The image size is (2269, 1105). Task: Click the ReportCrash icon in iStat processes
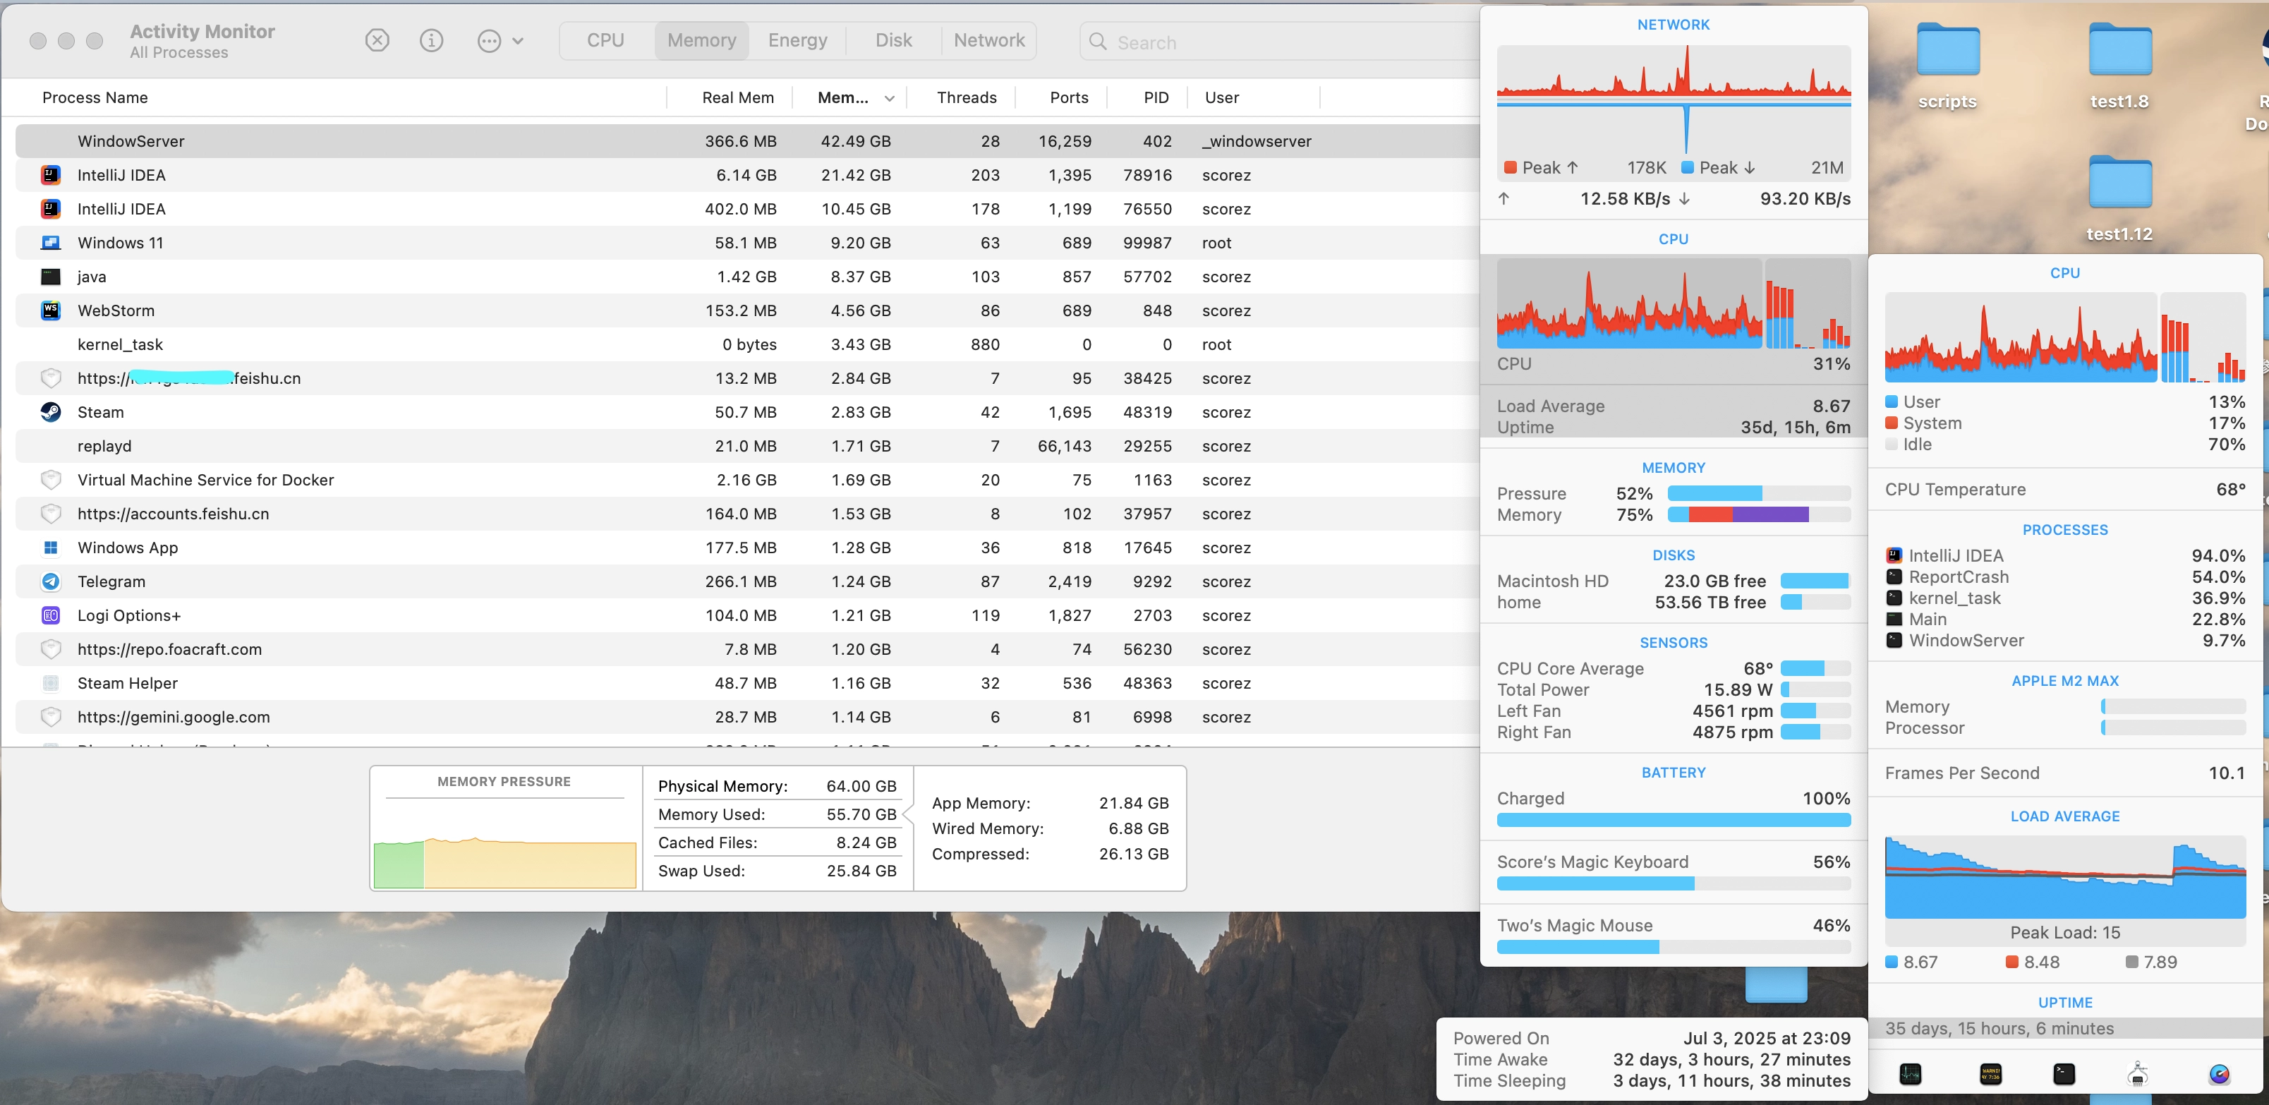coord(1894,576)
